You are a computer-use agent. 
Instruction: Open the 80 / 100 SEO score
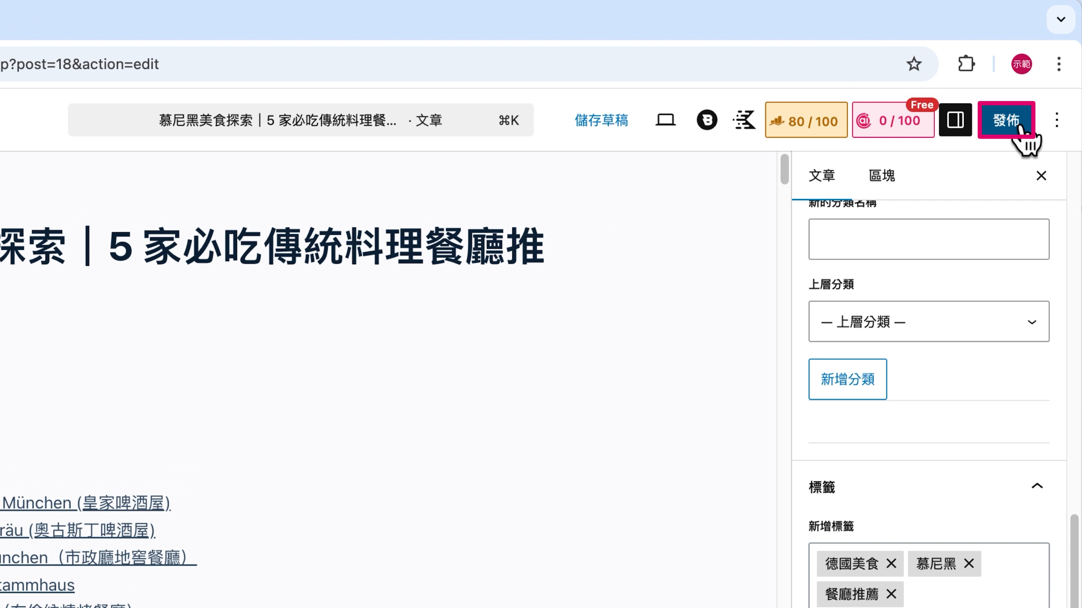[x=806, y=120]
